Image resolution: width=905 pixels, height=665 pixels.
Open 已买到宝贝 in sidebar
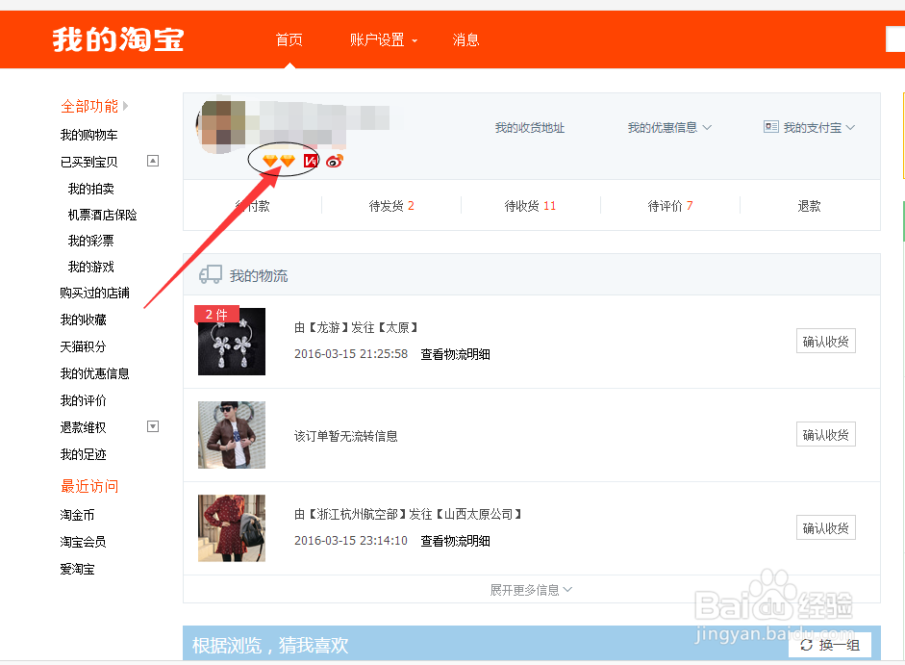point(88,162)
